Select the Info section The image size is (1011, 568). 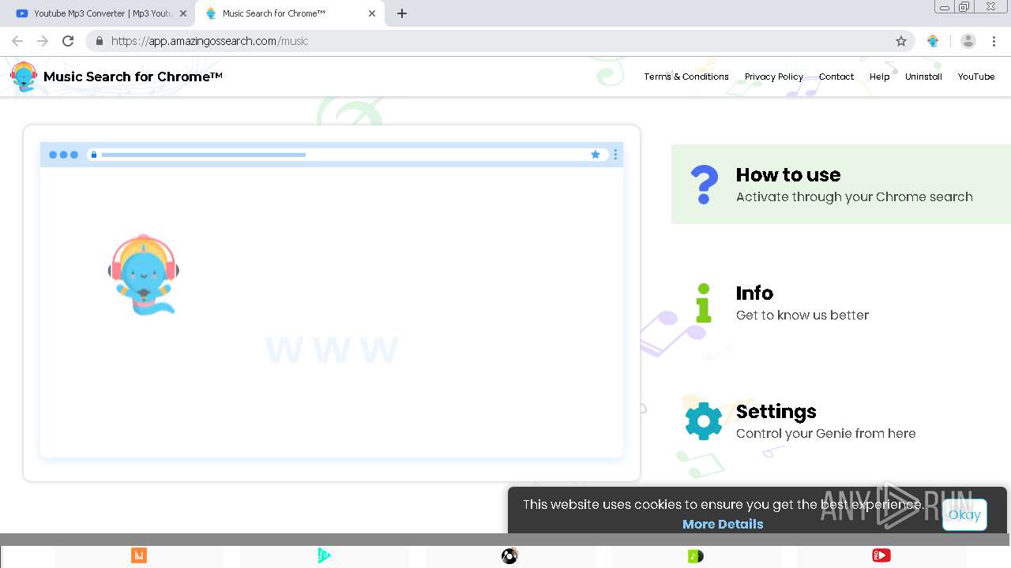pyautogui.click(x=841, y=303)
